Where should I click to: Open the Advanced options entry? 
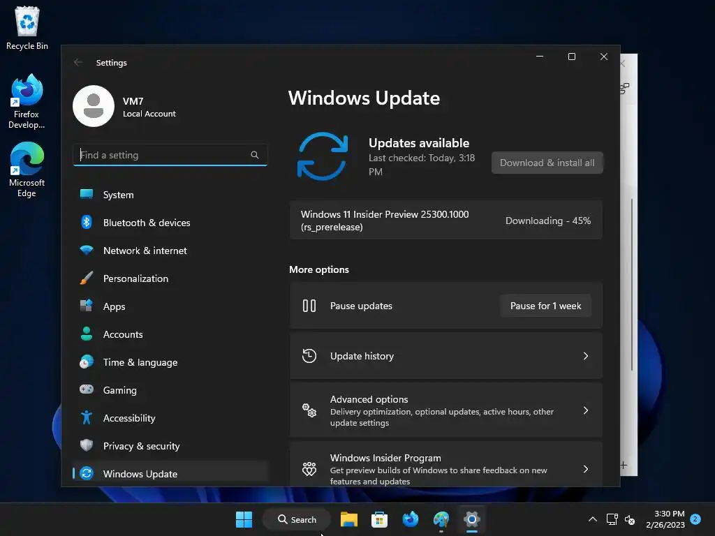tap(446, 410)
